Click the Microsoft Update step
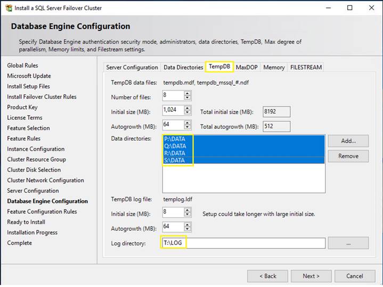 (29, 76)
